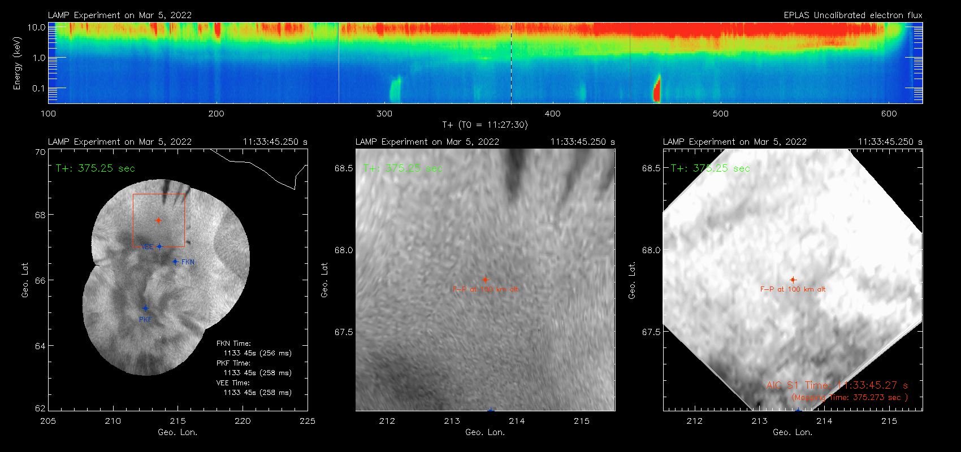The height and width of the screenshot is (452, 961).
Task: Click the '100' time tick on spectrogram
Action: tap(48, 114)
